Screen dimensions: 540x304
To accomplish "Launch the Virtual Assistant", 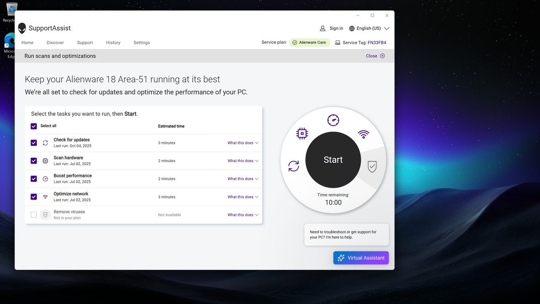I will [x=361, y=258].
